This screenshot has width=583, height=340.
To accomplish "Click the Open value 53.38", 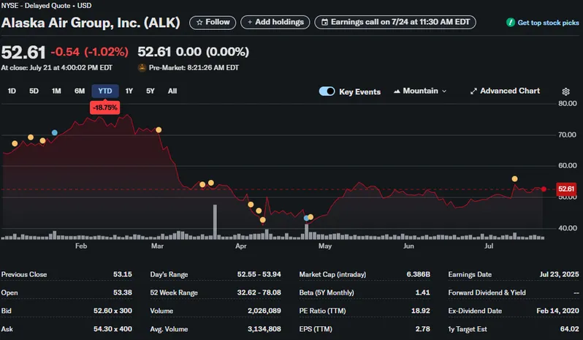I will [x=123, y=292].
